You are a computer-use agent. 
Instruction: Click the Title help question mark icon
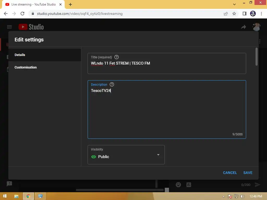click(x=117, y=57)
